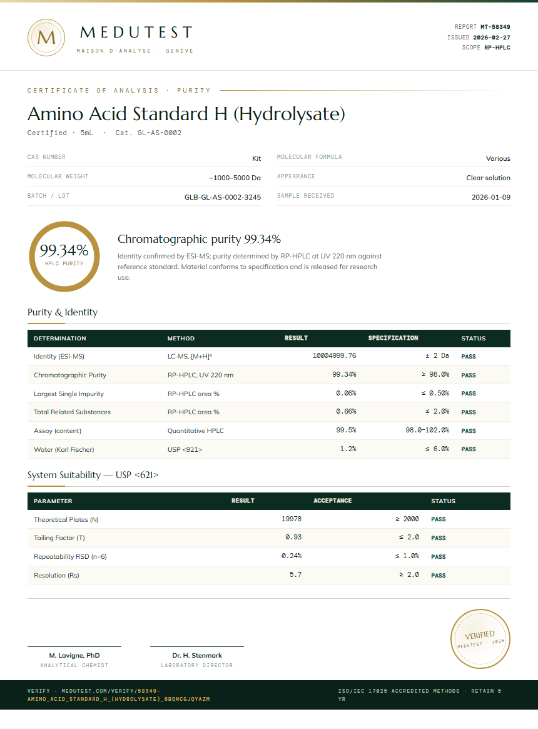Click PASS status for Resolution (Rs)
The width and height of the screenshot is (538, 729).
[439, 576]
